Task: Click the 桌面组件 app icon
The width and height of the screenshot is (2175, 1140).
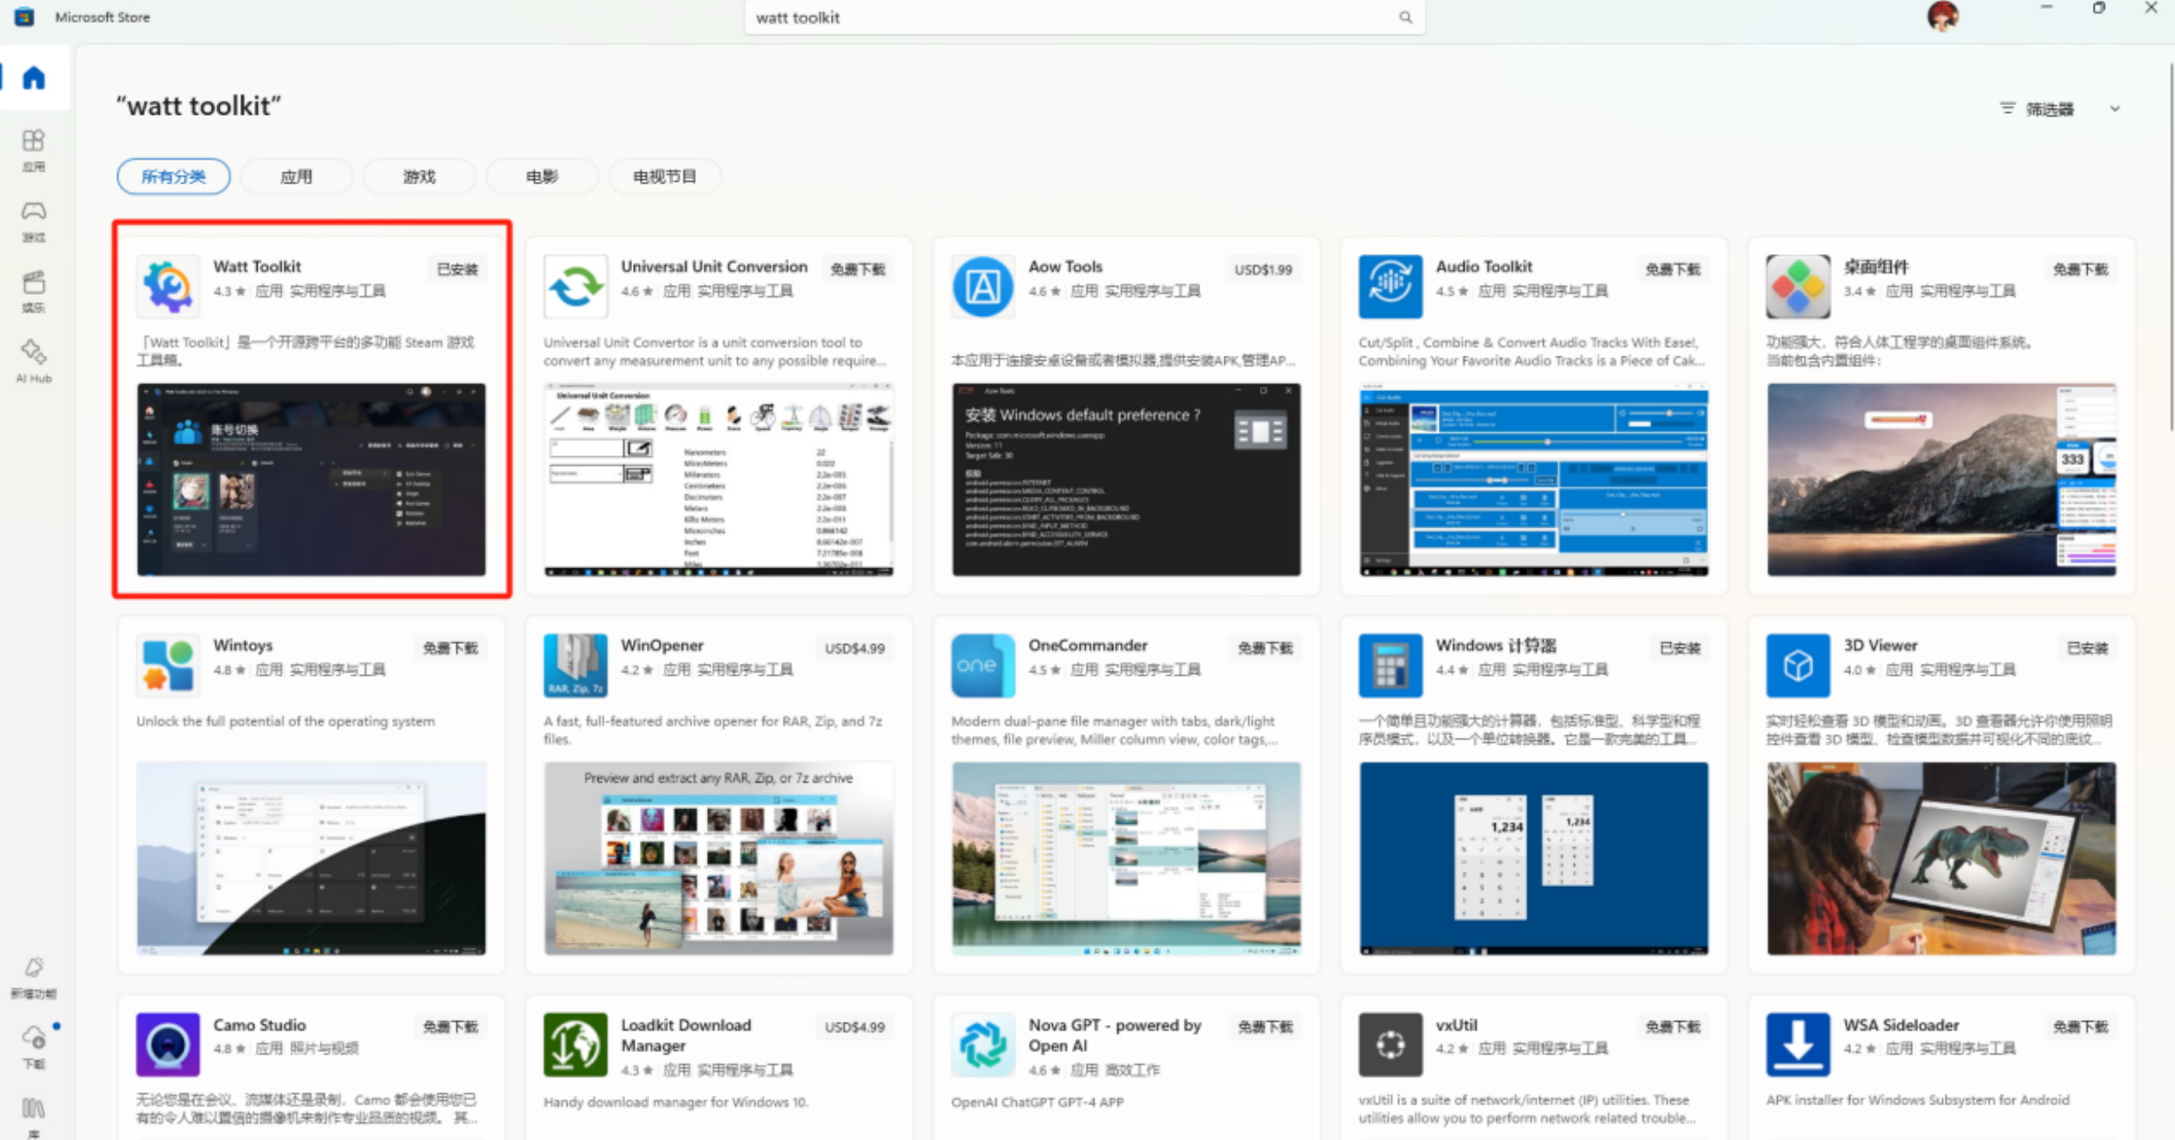Action: tap(1798, 286)
